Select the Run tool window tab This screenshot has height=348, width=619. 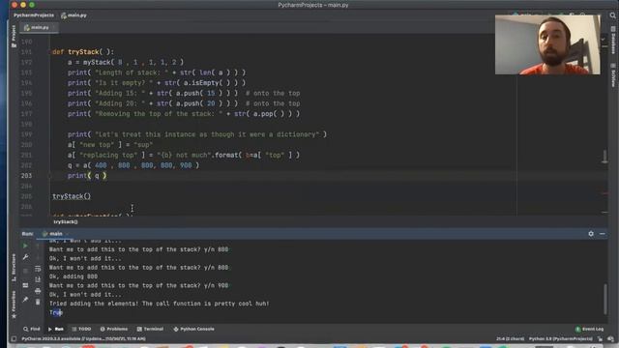pyautogui.click(x=56, y=329)
